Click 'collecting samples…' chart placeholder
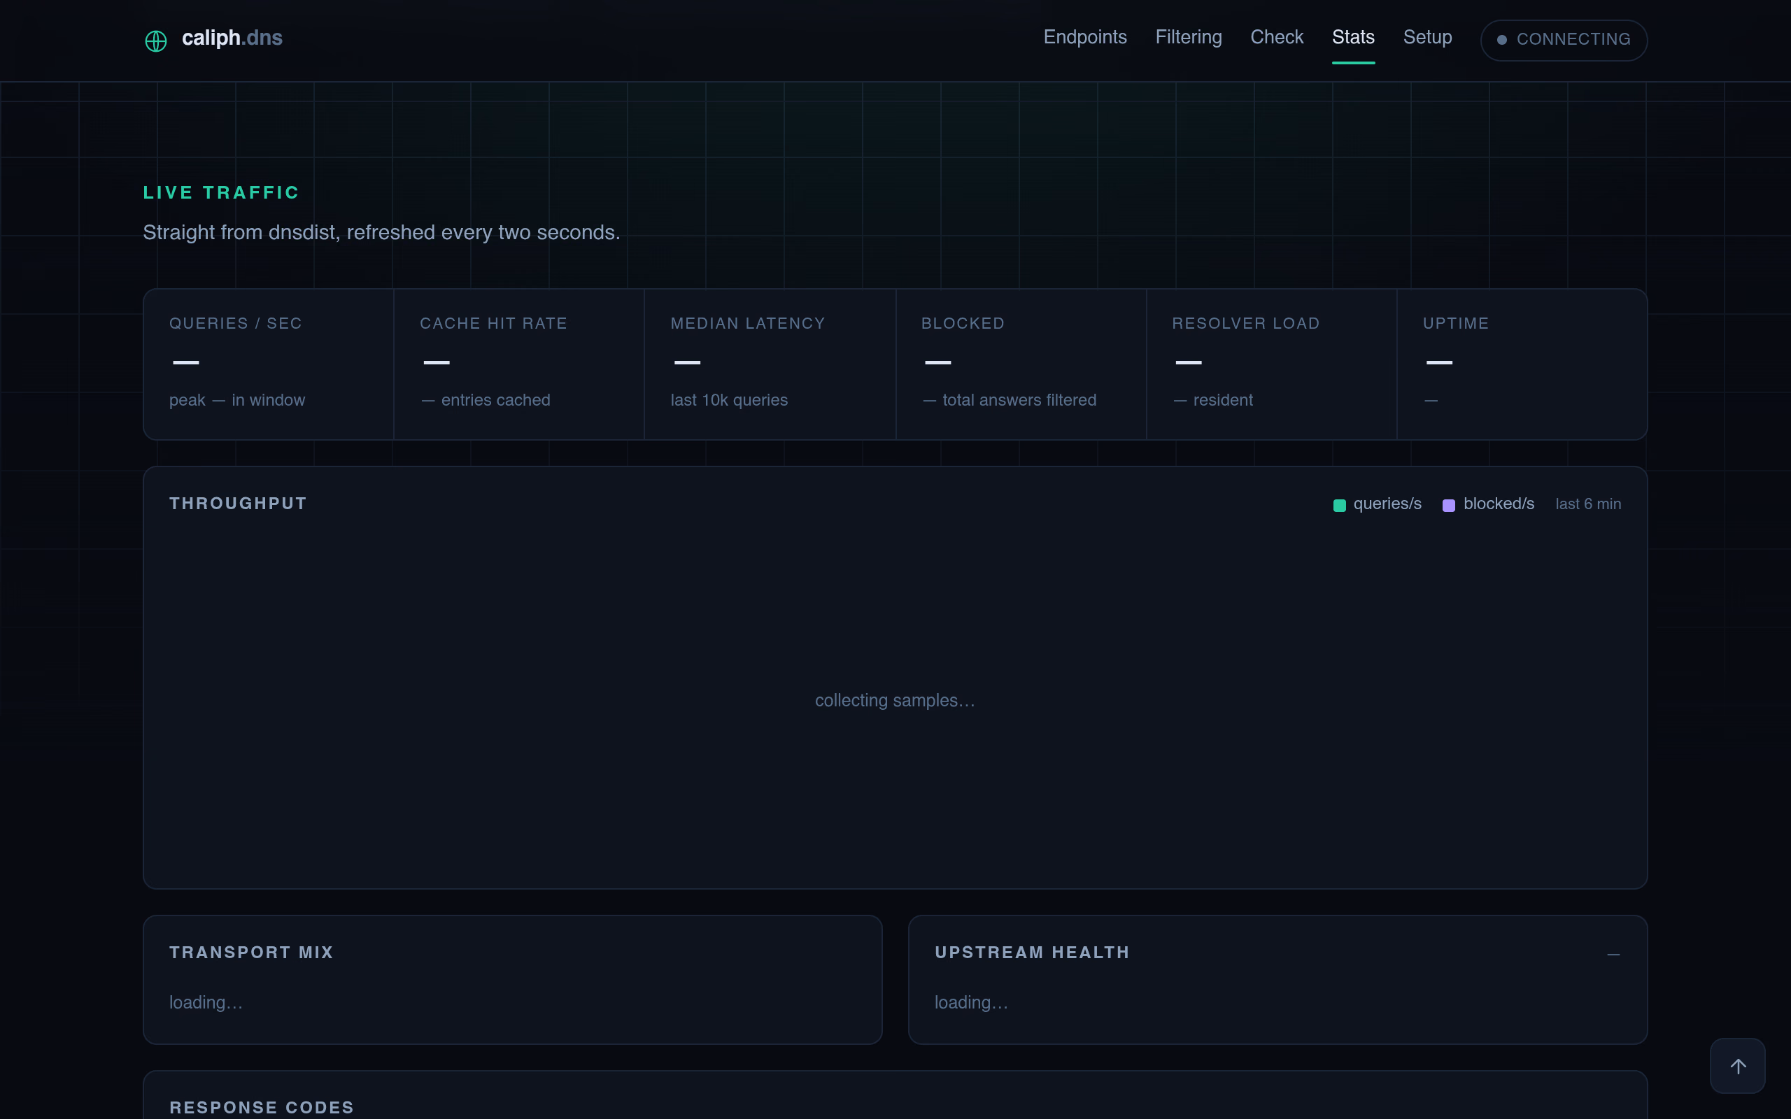 pyautogui.click(x=895, y=701)
